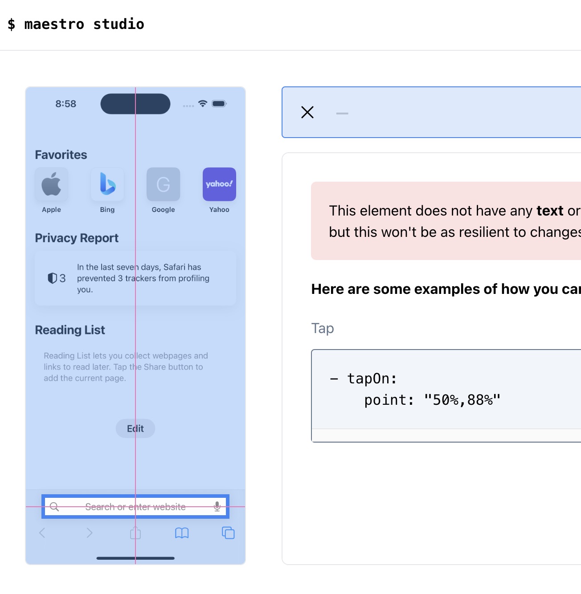The image size is (581, 594).
Task: Tap the microphone icon in search bar
Action: 217,506
